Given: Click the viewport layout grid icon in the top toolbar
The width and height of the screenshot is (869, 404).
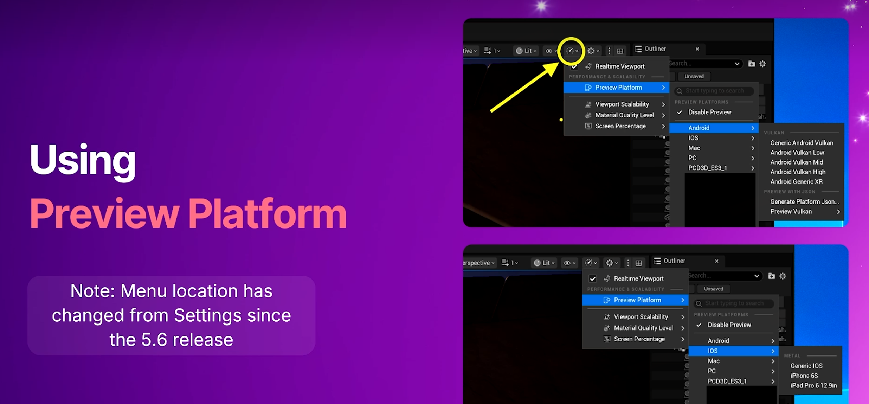Looking at the screenshot, I should point(620,51).
